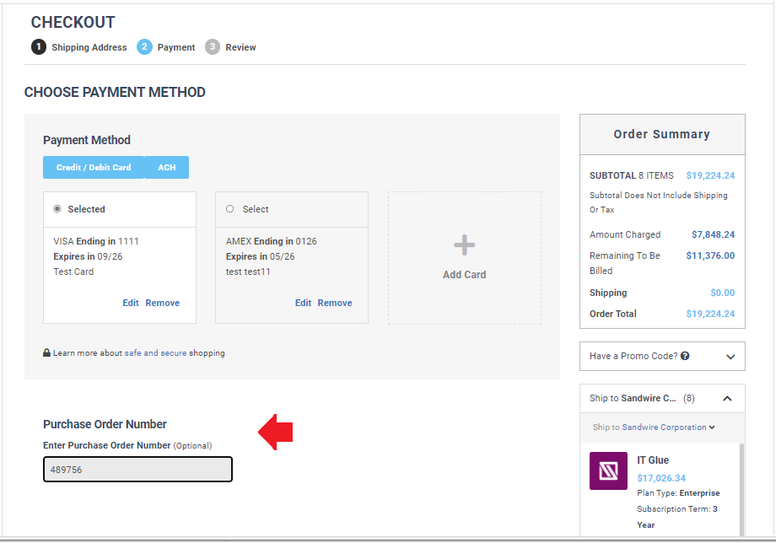Click the Purchase Order Number field

[x=137, y=470]
